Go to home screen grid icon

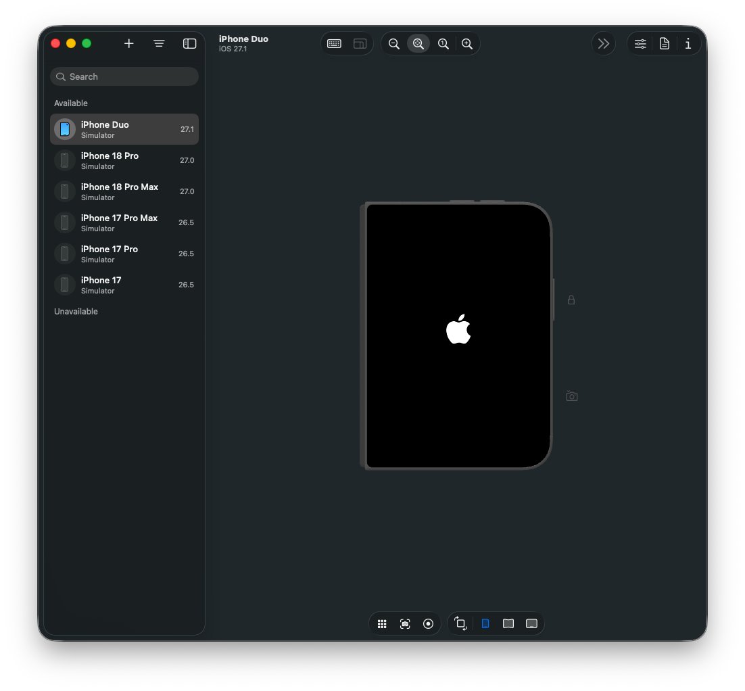(382, 624)
